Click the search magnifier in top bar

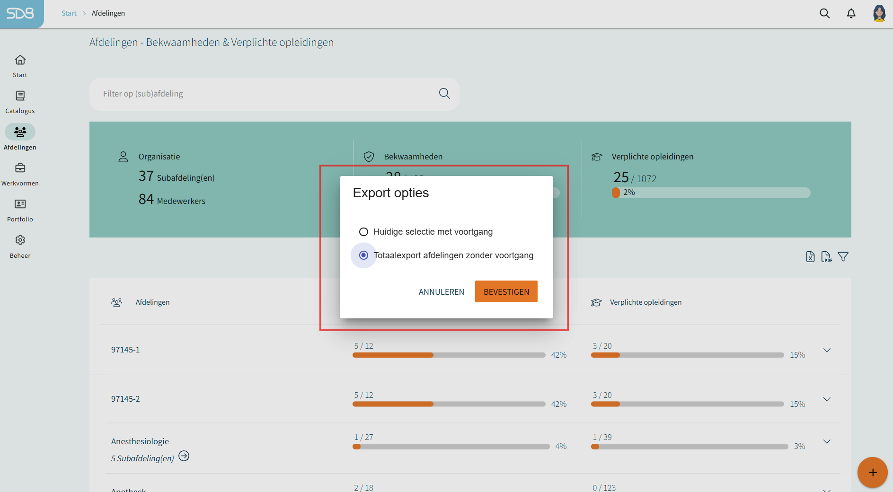(824, 13)
